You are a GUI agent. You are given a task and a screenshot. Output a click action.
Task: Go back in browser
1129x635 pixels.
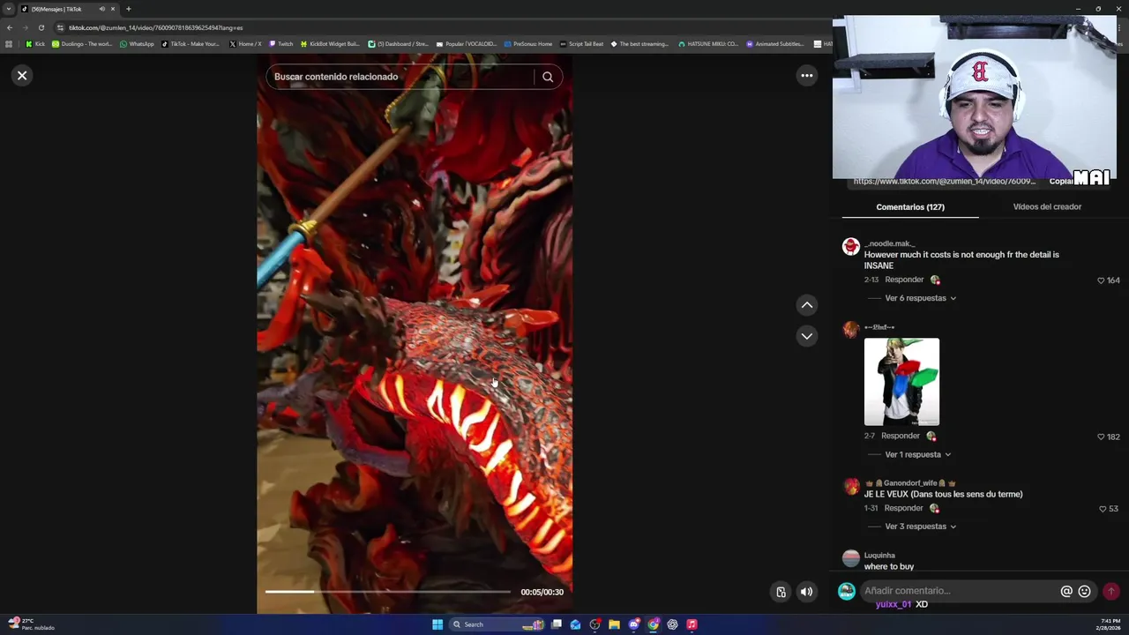point(10,27)
